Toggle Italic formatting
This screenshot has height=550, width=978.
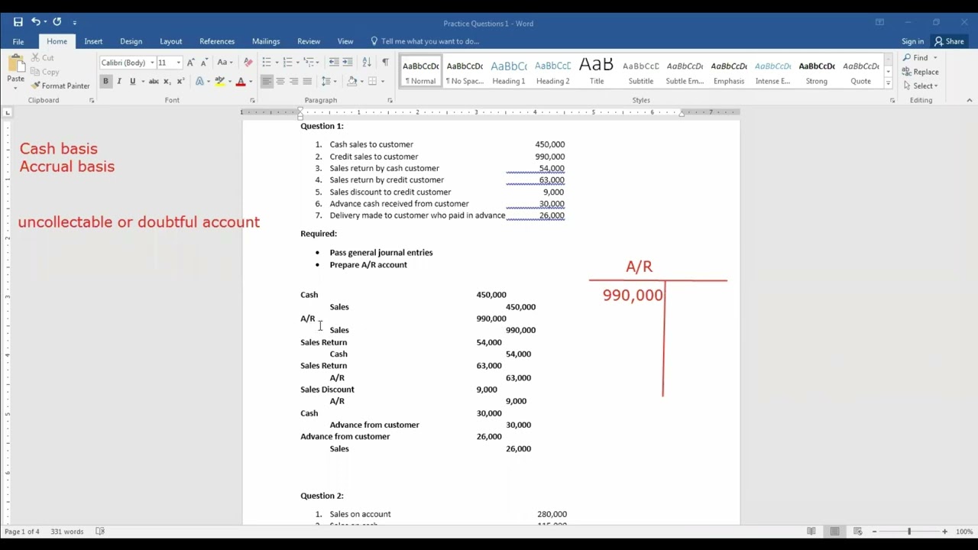[x=119, y=81]
